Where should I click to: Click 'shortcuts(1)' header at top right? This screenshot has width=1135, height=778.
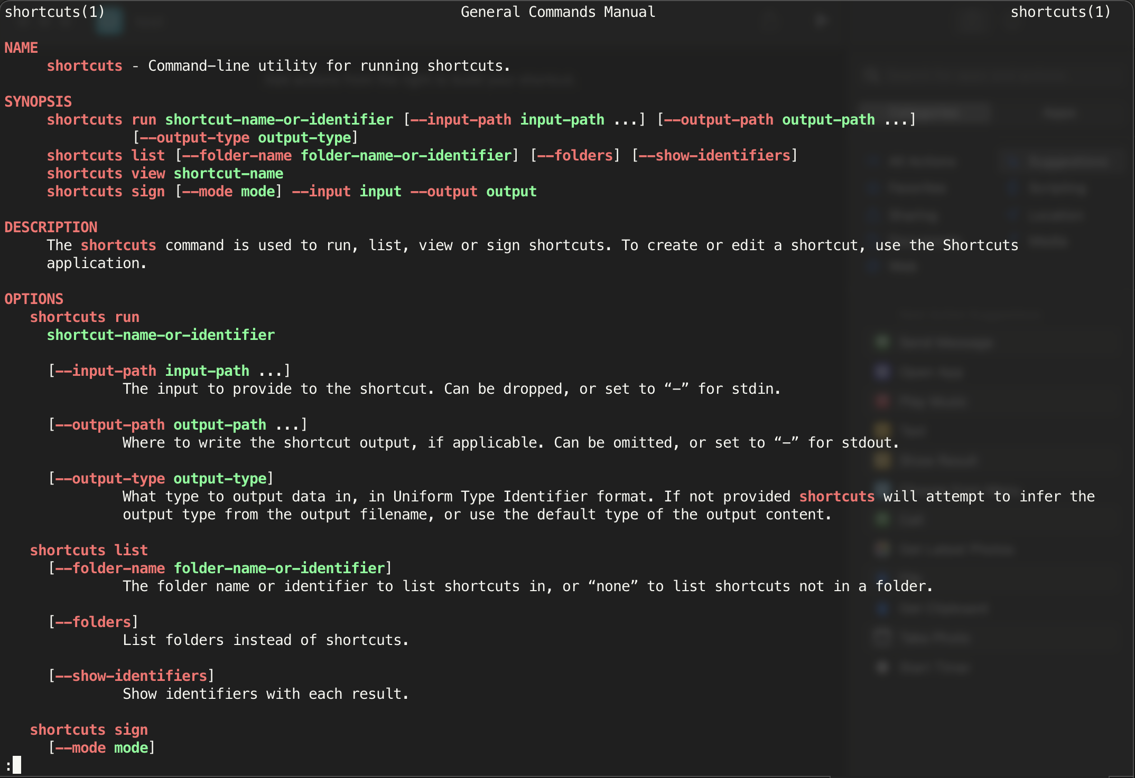[x=1060, y=12]
